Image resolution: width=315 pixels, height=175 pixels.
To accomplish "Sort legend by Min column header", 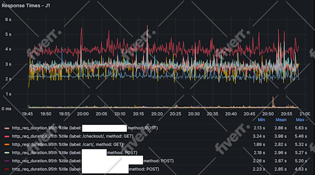I will coord(261,120).
